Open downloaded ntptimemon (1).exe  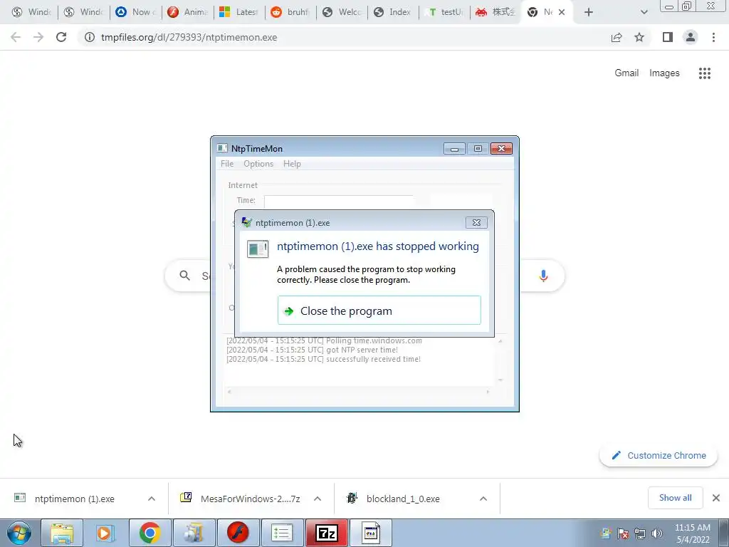point(74,499)
